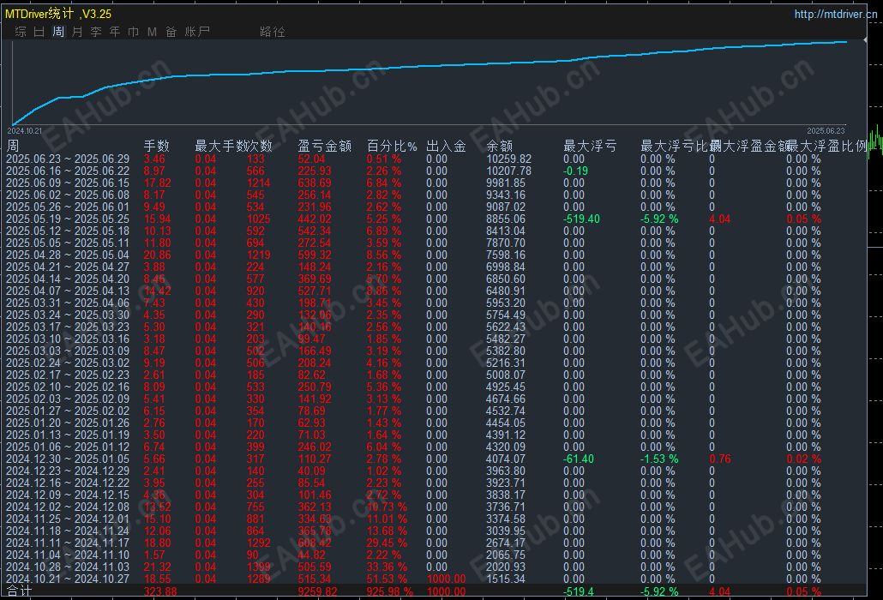Click the trade count 1399 cell
883x600 pixels.
pos(259,567)
